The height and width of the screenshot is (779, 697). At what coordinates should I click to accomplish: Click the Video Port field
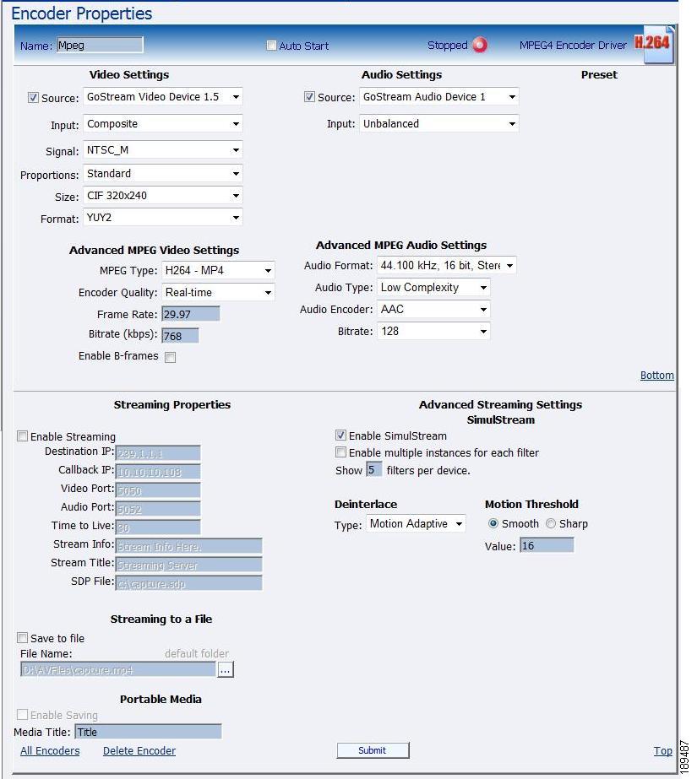pyautogui.click(x=158, y=490)
